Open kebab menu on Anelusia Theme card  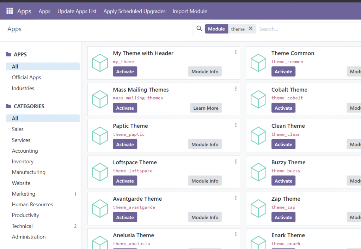coord(236,234)
